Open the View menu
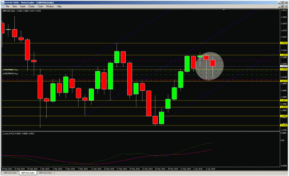The width and height of the screenshot is (289, 176). (14, 6)
